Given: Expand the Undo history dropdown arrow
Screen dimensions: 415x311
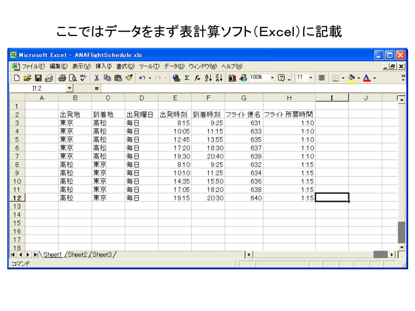Looking at the screenshot, I should (150, 78).
